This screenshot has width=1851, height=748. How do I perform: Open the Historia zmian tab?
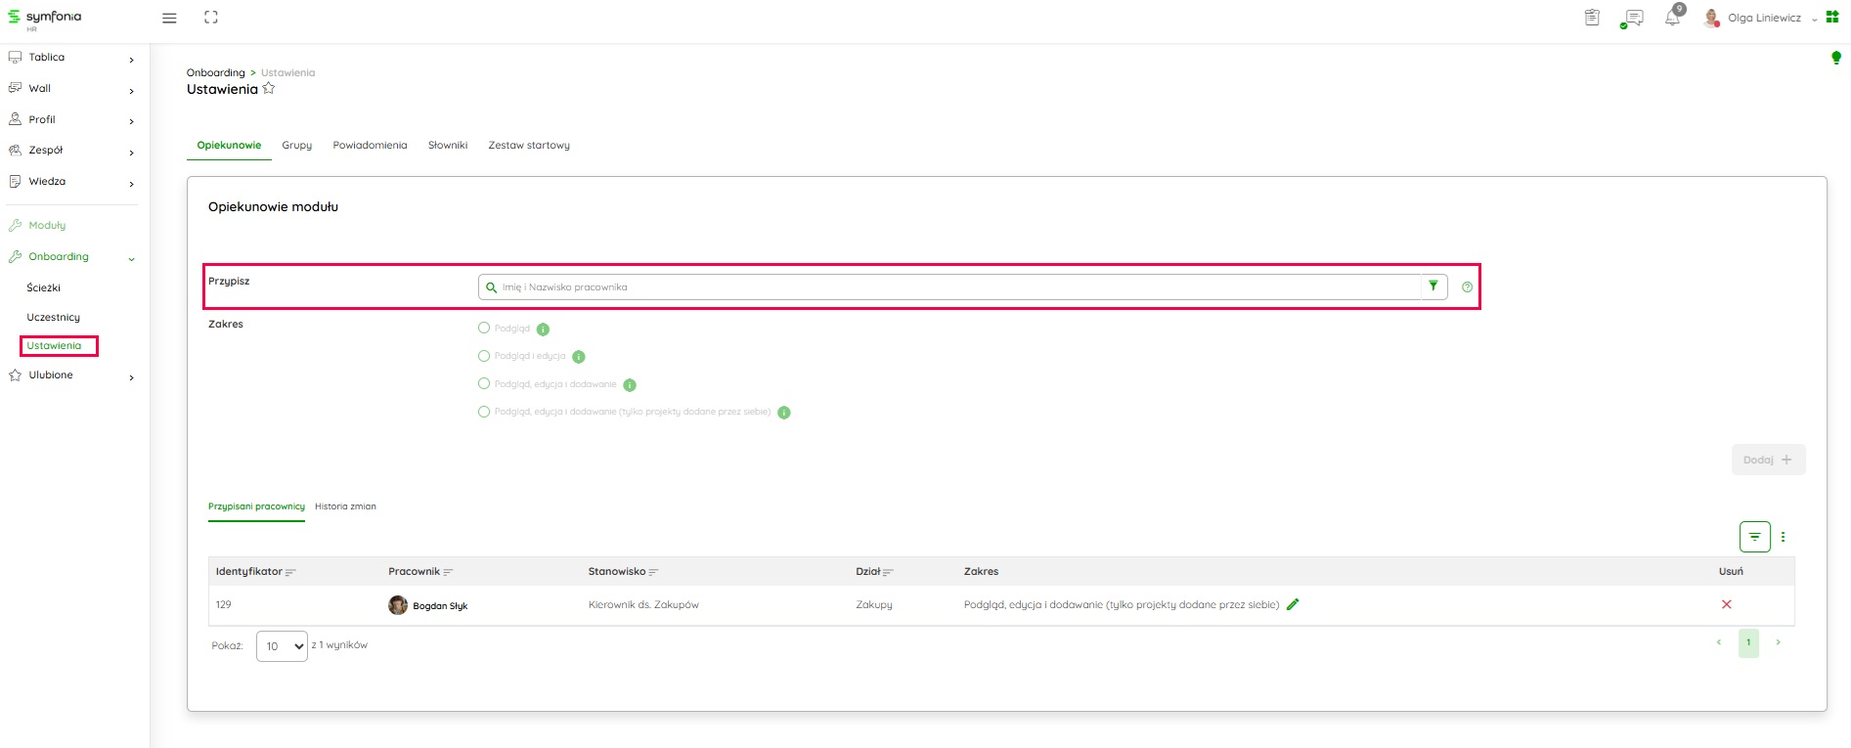[x=345, y=506]
